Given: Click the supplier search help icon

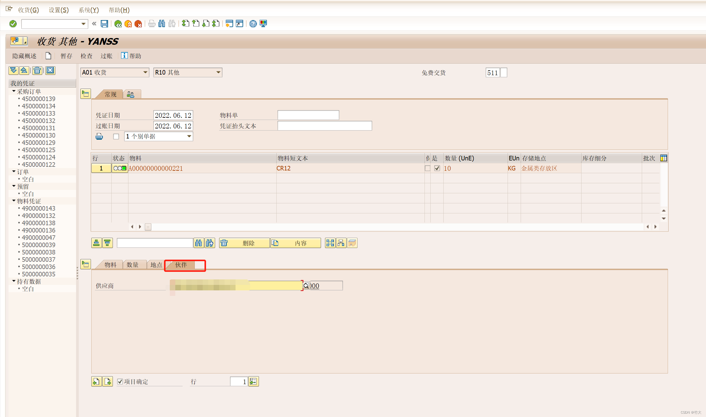Looking at the screenshot, I should 306,286.
